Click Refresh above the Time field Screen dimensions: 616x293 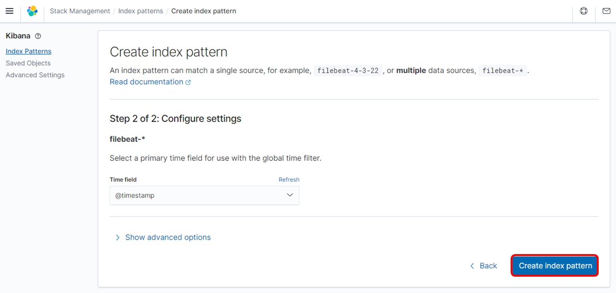(x=289, y=180)
